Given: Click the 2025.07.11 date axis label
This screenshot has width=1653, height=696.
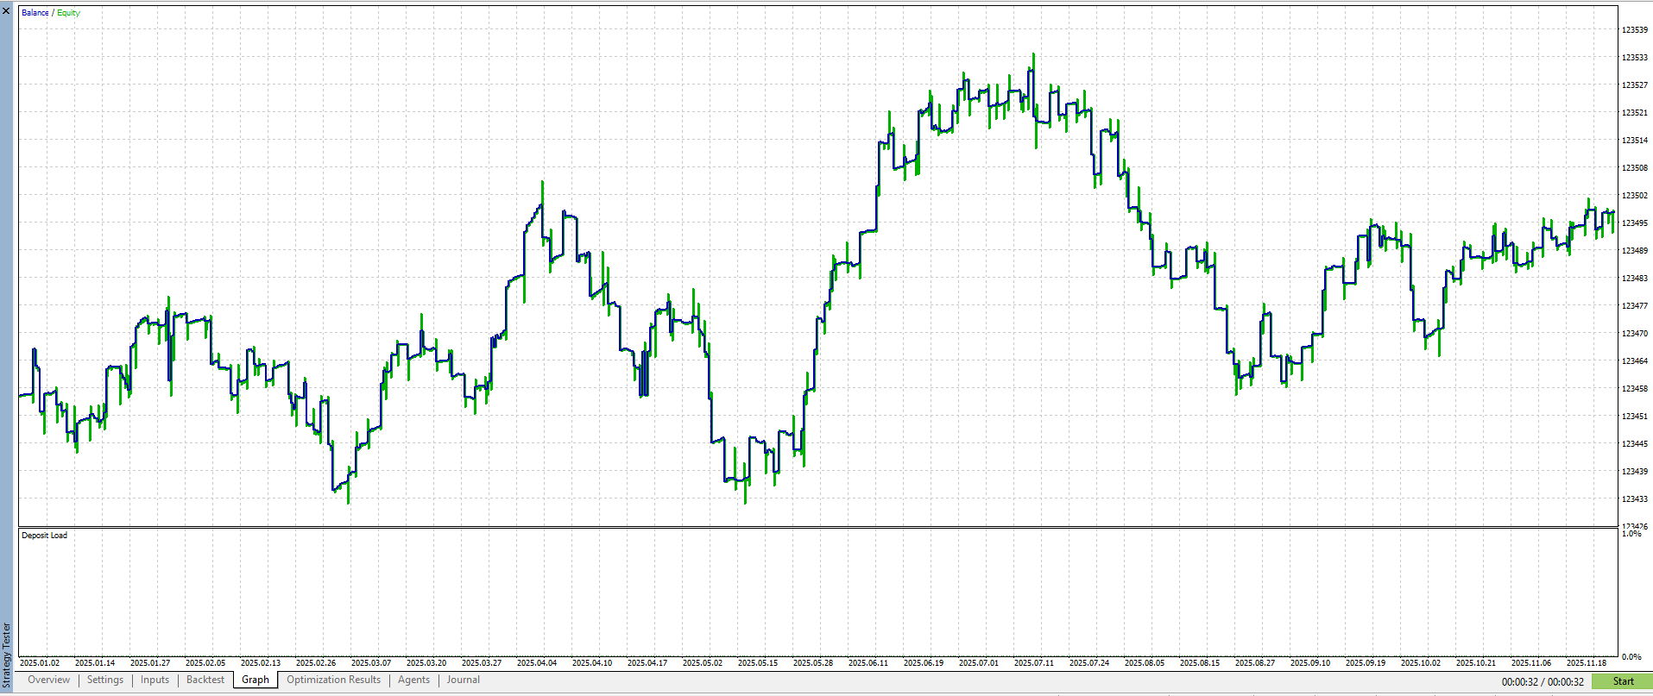Looking at the screenshot, I should pyautogui.click(x=1033, y=663).
